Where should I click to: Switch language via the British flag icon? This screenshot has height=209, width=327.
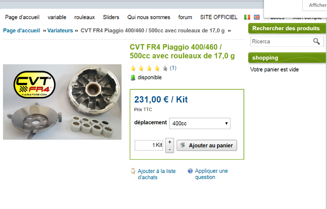(257, 17)
